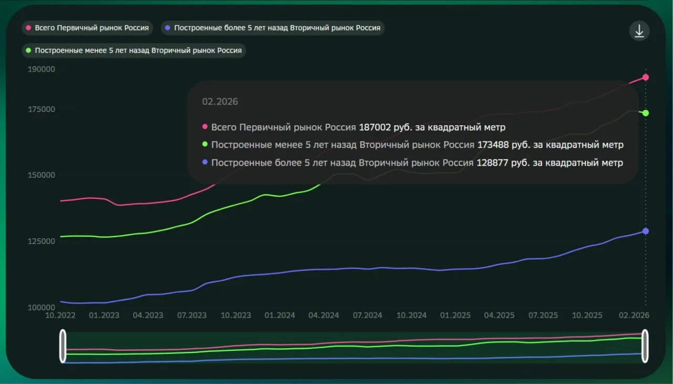Click the right handle of the range slider
Screen dimensions: 673x384
645,346
